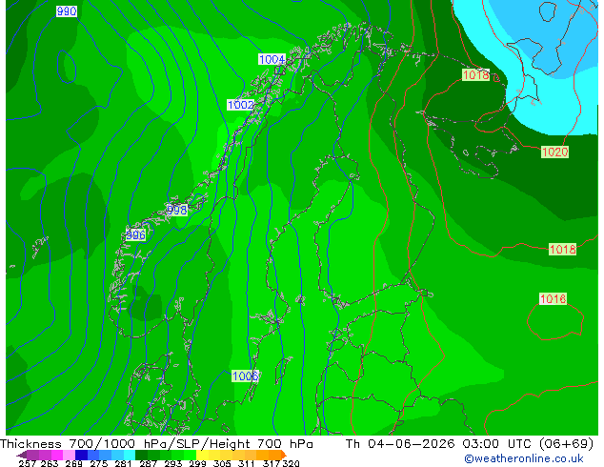Screen dimensions: 604x467
Task: Click the 1006 pressure label
Action: click(x=245, y=376)
